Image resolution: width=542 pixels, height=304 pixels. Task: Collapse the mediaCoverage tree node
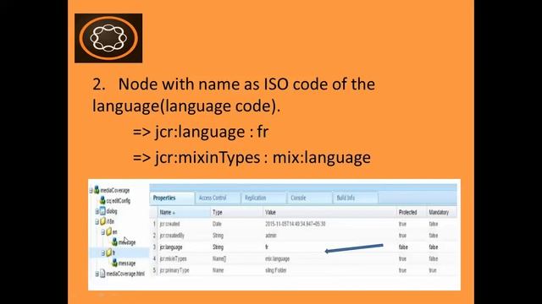(x=91, y=190)
